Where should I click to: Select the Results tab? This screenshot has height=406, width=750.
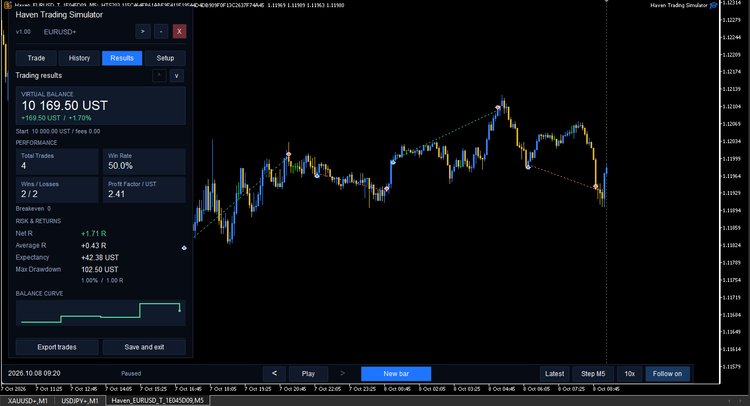click(x=122, y=58)
